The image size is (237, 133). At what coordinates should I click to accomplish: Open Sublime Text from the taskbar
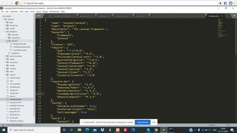[164, 130]
